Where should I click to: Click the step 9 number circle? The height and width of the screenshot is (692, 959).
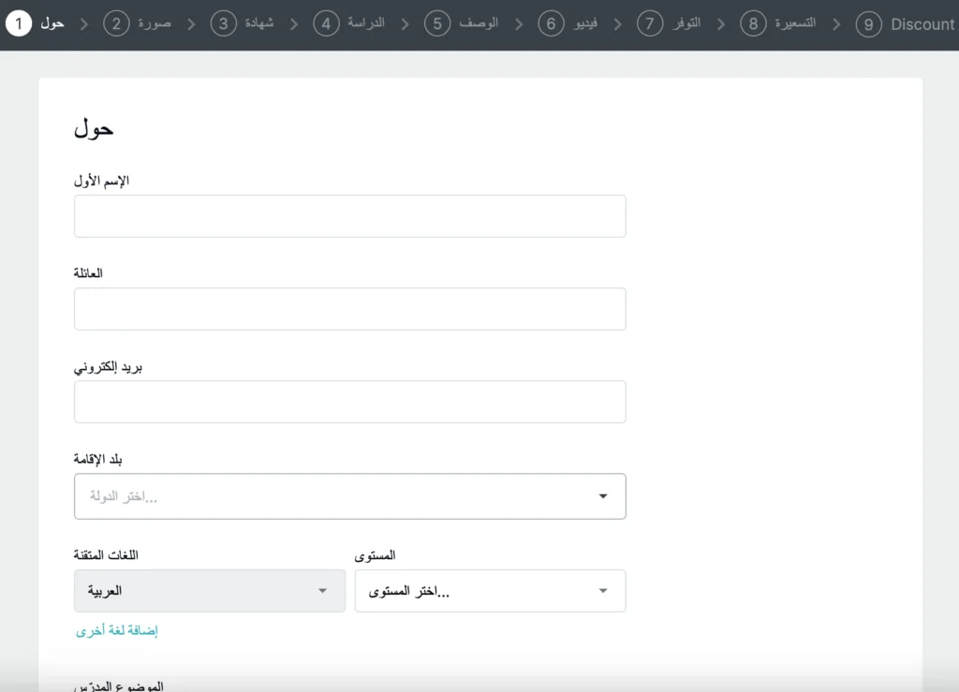(868, 23)
